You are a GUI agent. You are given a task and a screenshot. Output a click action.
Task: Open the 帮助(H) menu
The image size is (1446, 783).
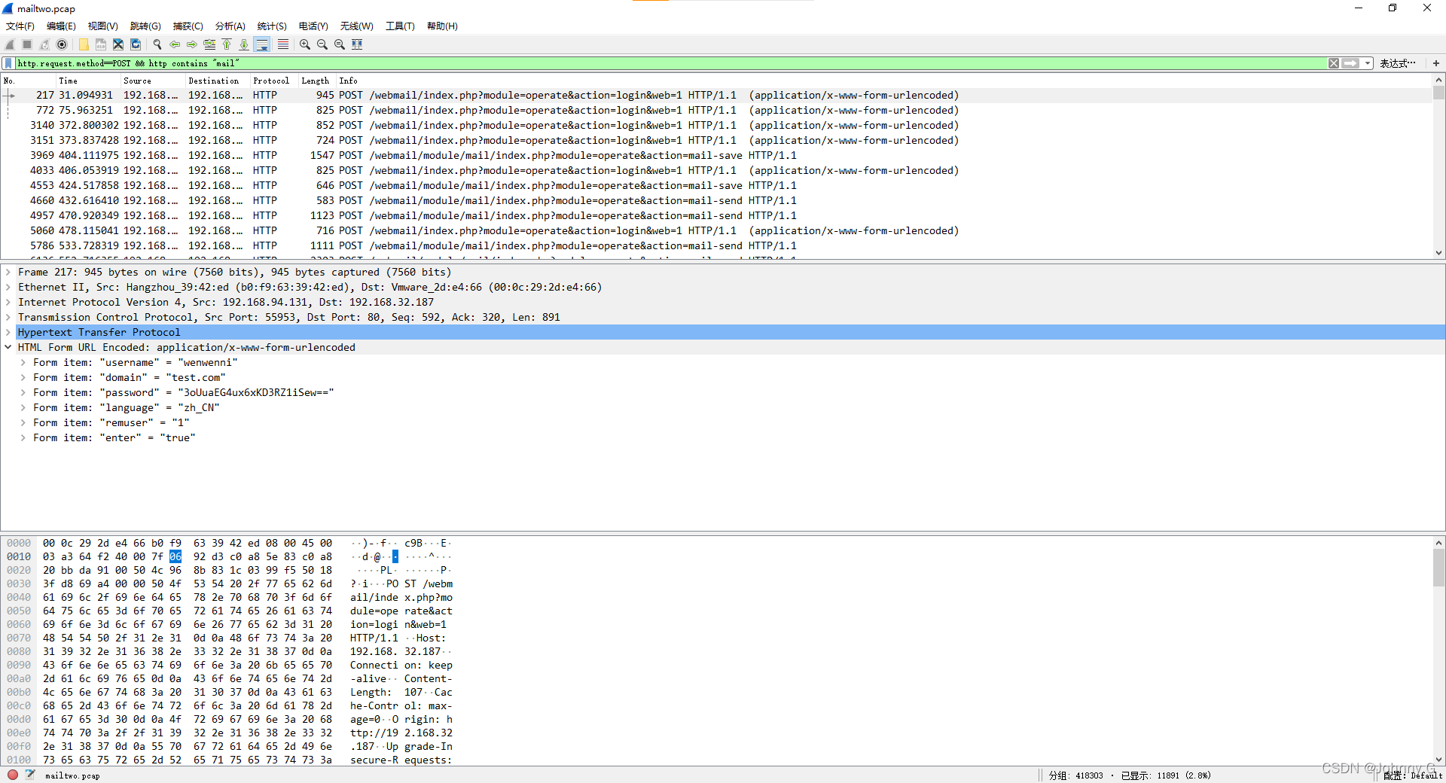[442, 26]
